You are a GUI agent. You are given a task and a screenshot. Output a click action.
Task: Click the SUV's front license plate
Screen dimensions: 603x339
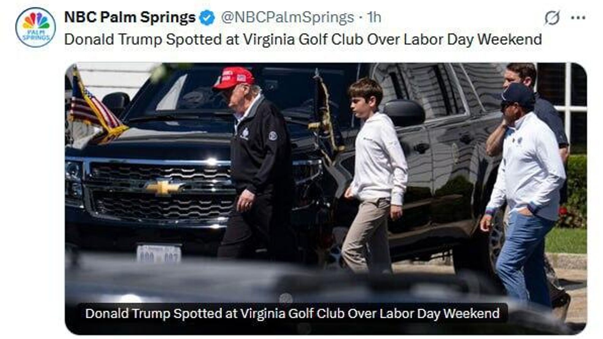(159, 253)
